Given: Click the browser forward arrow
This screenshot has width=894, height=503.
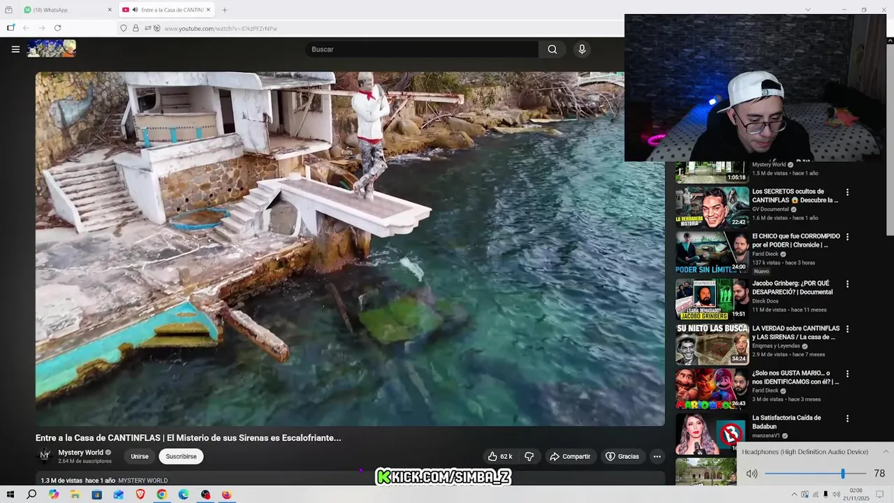Looking at the screenshot, I should pos(42,28).
